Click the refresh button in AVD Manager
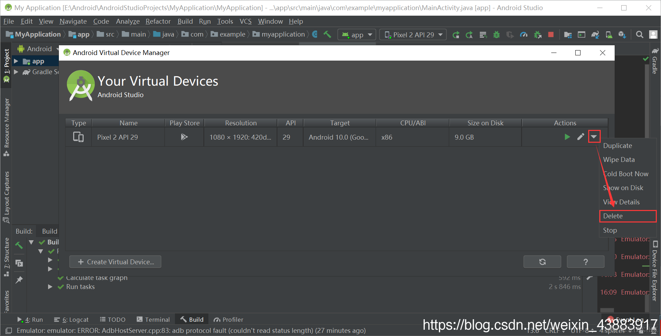661x336 pixels. [x=542, y=262]
